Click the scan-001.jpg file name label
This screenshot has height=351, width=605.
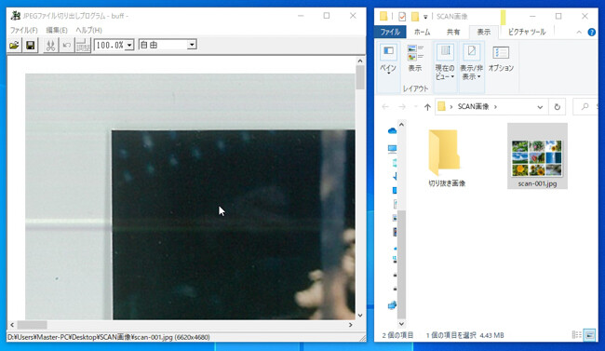(537, 183)
